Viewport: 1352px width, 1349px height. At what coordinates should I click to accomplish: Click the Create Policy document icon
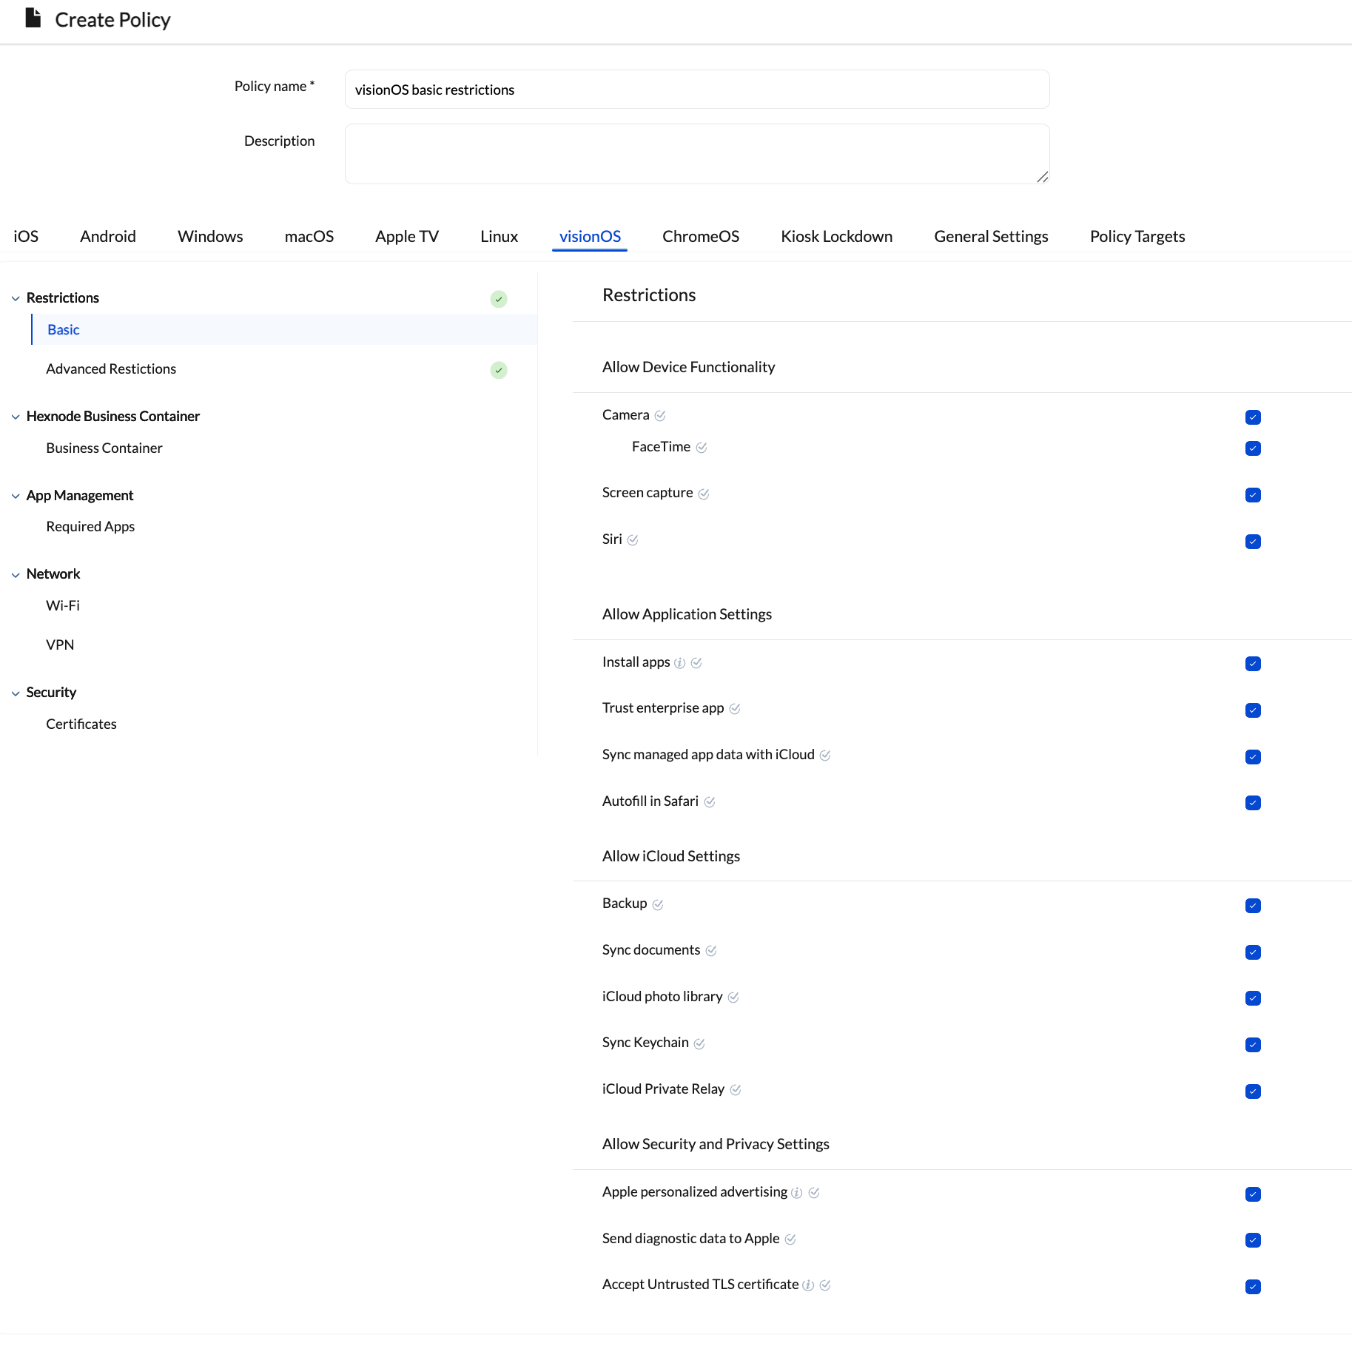(x=33, y=18)
